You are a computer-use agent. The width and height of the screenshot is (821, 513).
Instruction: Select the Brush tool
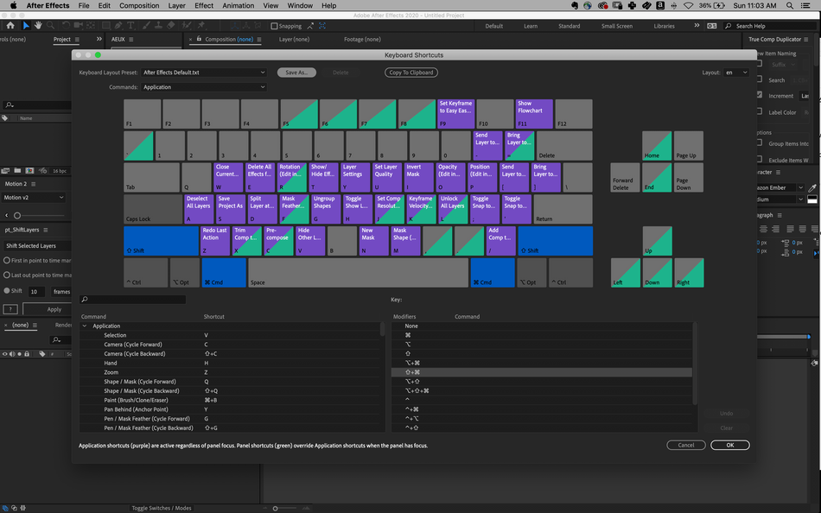pyautogui.click(x=146, y=26)
